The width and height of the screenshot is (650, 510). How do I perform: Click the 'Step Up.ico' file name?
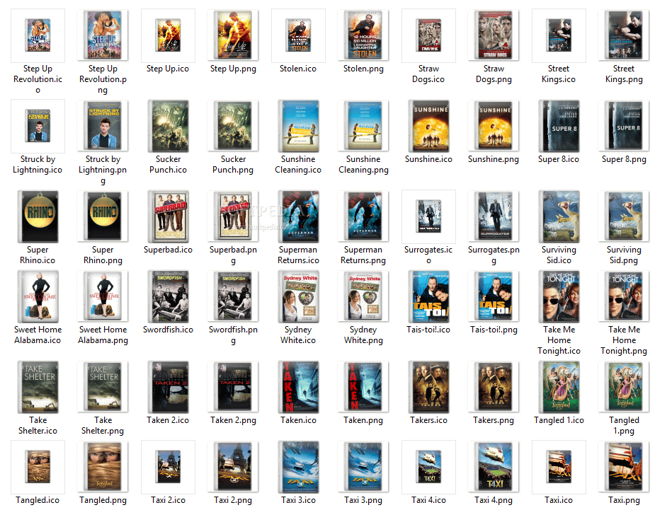(168, 69)
